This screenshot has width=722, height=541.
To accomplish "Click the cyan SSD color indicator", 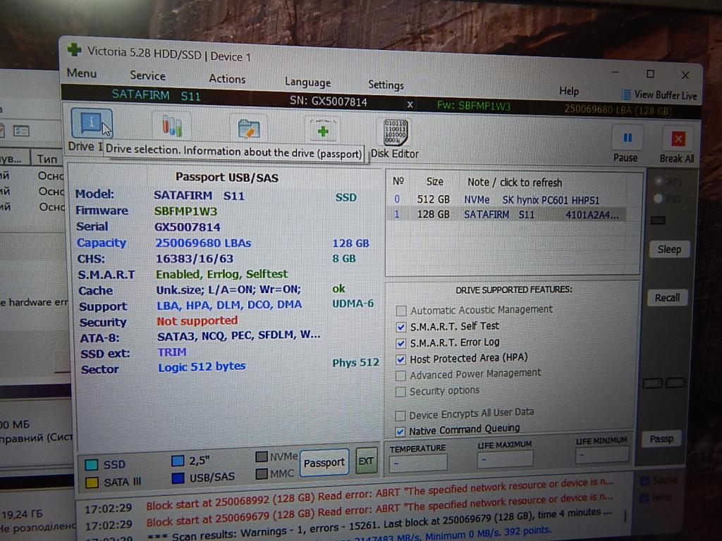I will (x=92, y=465).
